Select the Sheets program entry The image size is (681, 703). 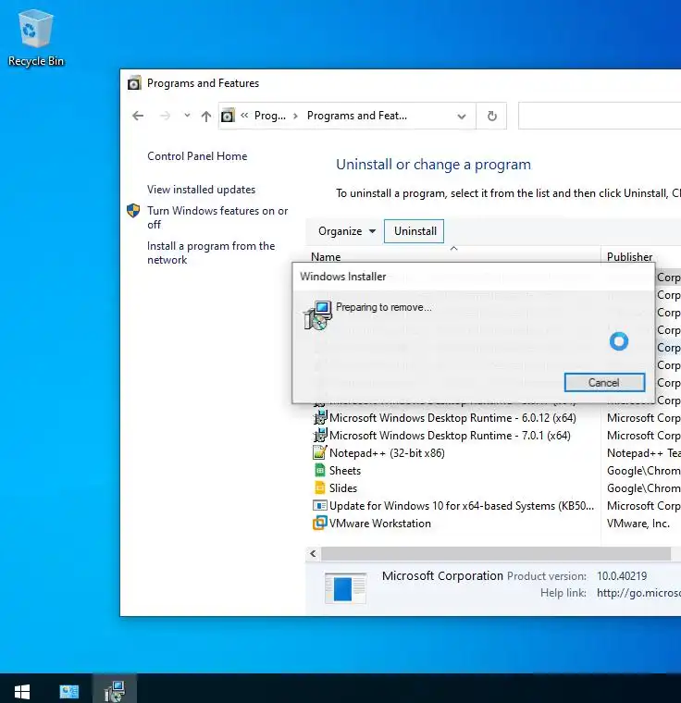coord(344,470)
